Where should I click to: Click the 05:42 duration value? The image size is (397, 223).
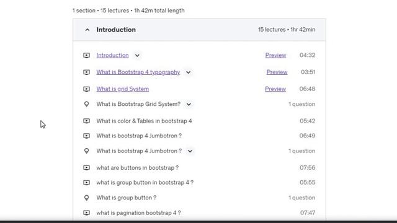pos(308,121)
